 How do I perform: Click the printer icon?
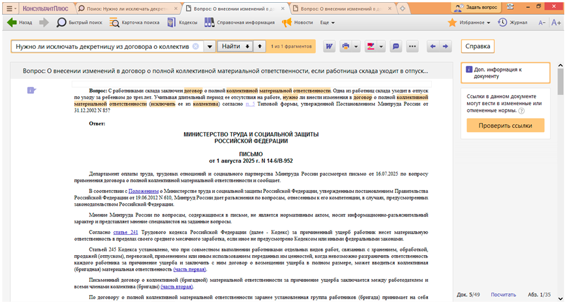tap(346, 47)
